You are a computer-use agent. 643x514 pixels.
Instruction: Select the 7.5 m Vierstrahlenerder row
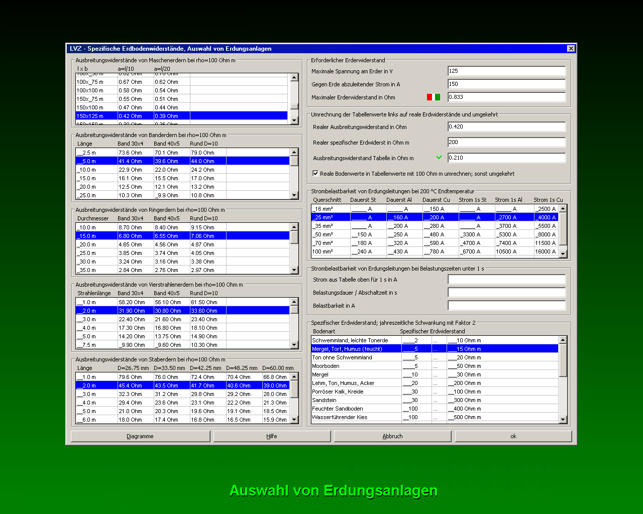pos(182,345)
